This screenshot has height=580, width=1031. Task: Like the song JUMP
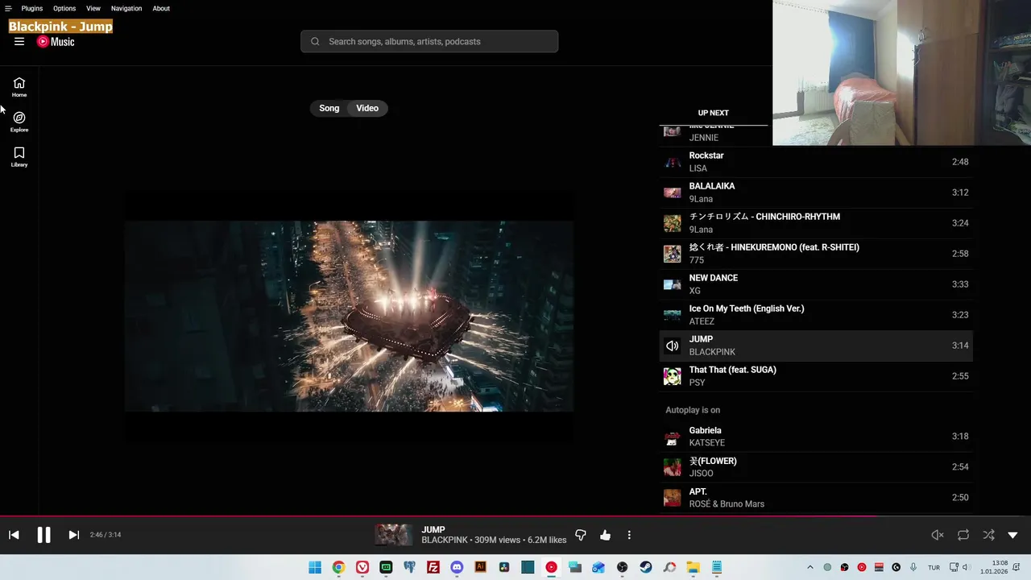pos(605,535)
